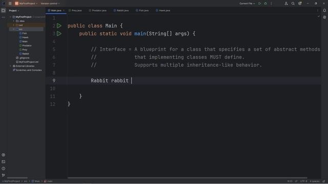Switch to Prey.java tab
328x184 pixels.
[75, 10]
